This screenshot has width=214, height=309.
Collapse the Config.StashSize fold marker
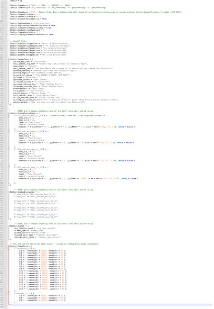tap(9, 246)
